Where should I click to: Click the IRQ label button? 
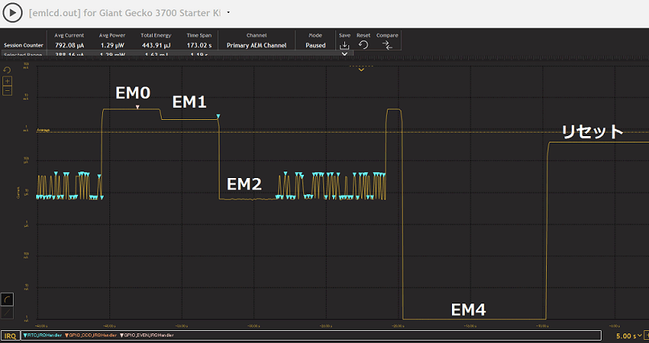pyautogui.click(x=10, y=336)
